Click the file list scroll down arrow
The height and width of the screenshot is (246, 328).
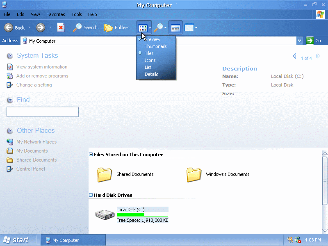click(325, 230)
